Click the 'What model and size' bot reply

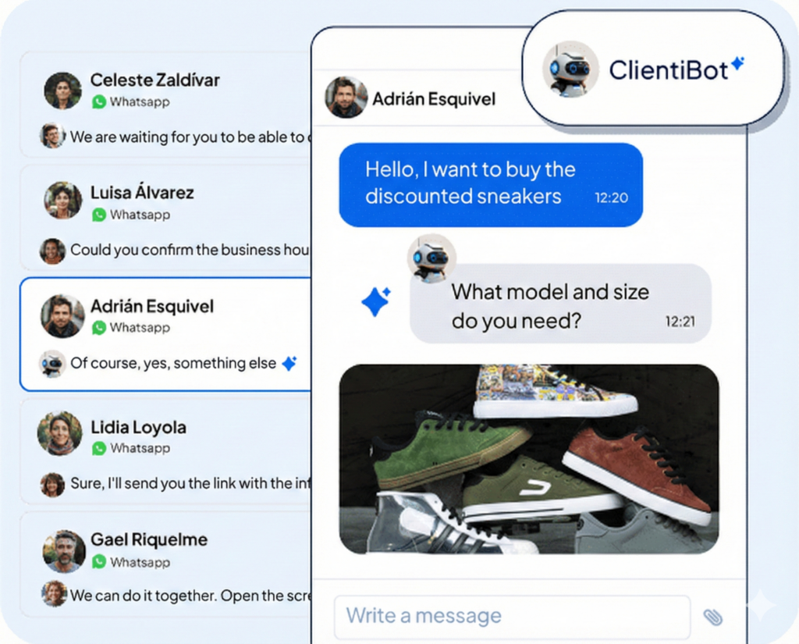click(x=560, y=304)
